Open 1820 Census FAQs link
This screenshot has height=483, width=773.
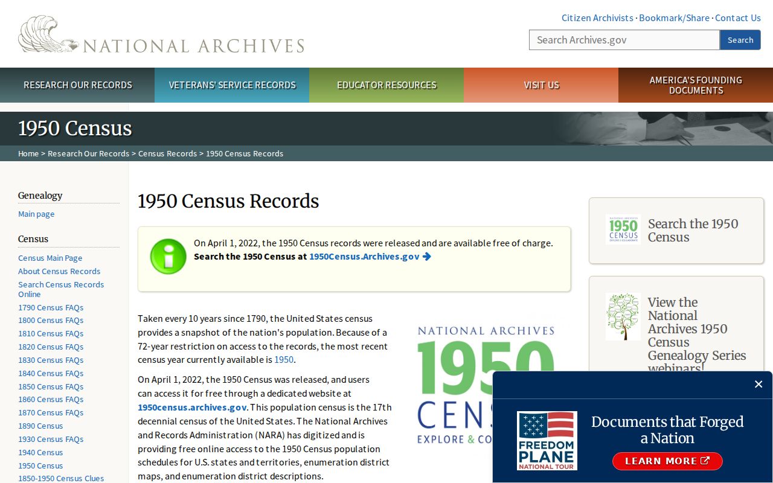coord(51,347)
